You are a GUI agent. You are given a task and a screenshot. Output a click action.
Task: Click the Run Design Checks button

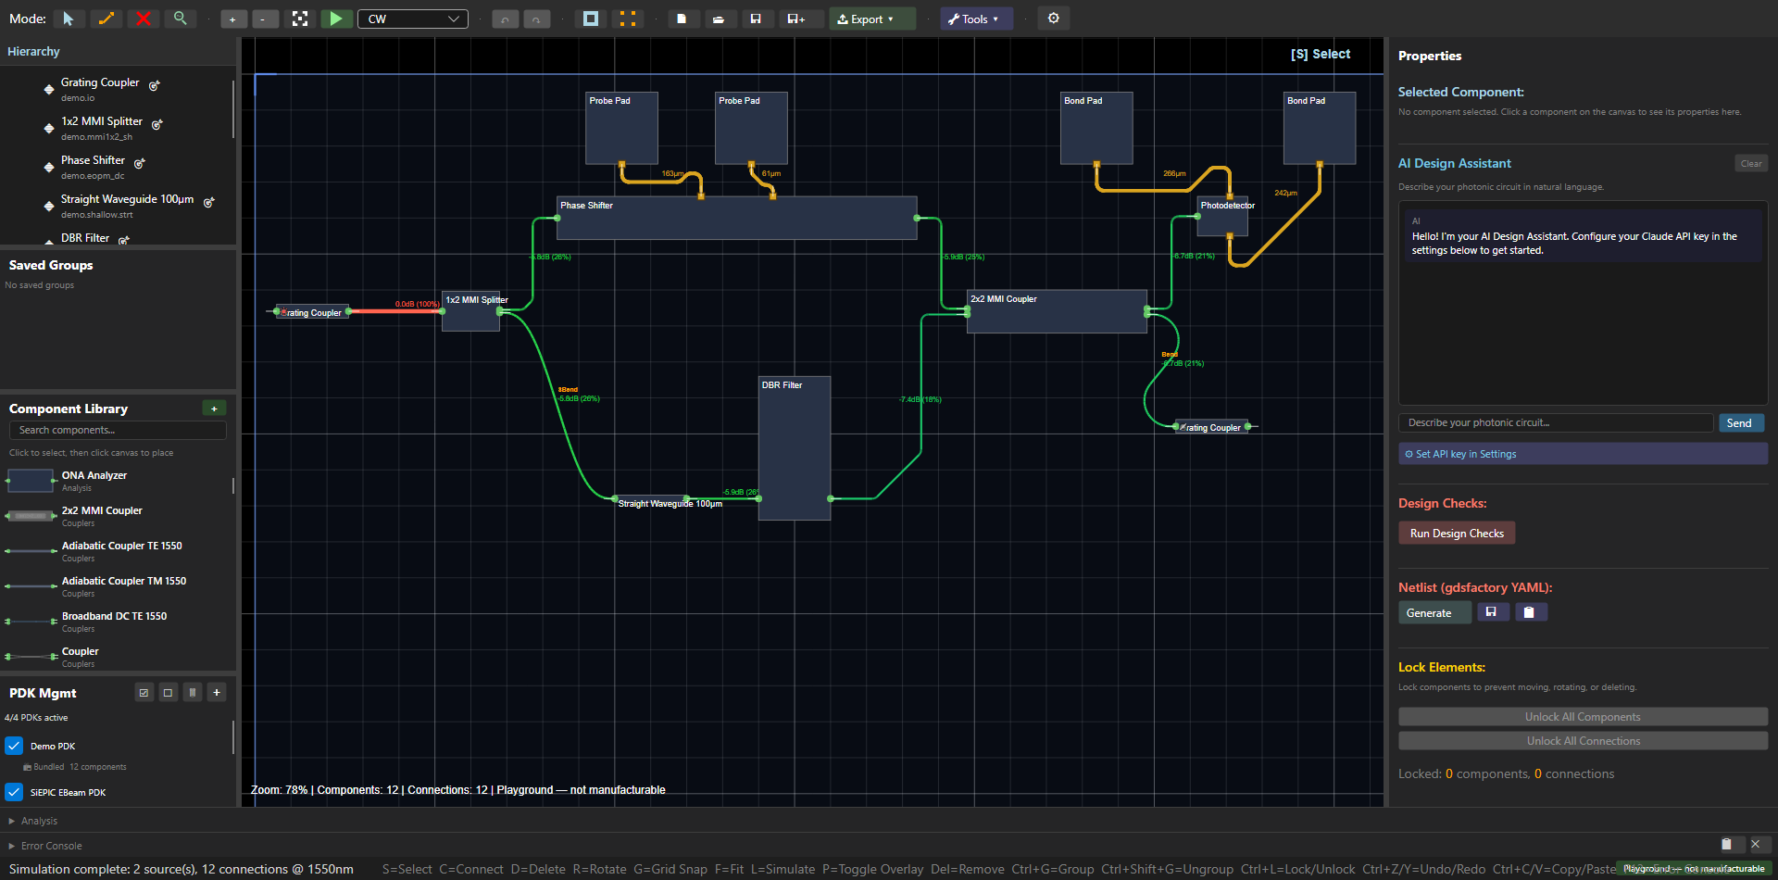(x=1457, y=533)
